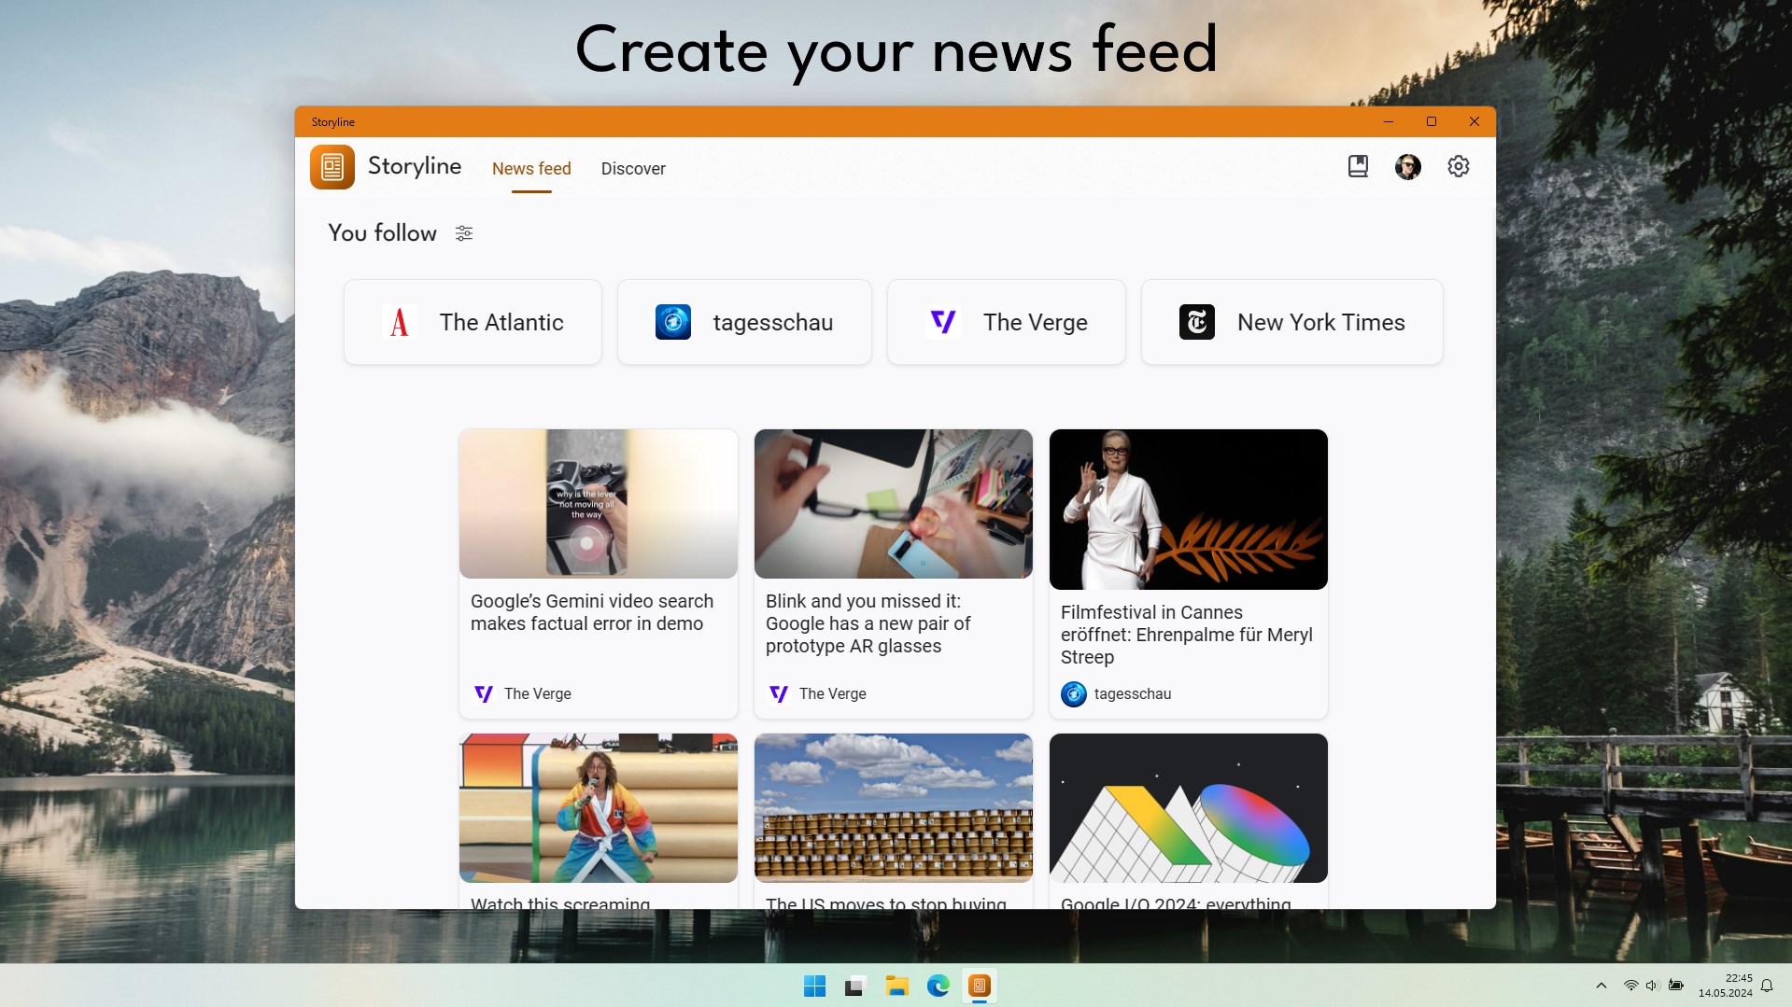
Task: Click The Verge logo under Gemini article
Action: 484,693
